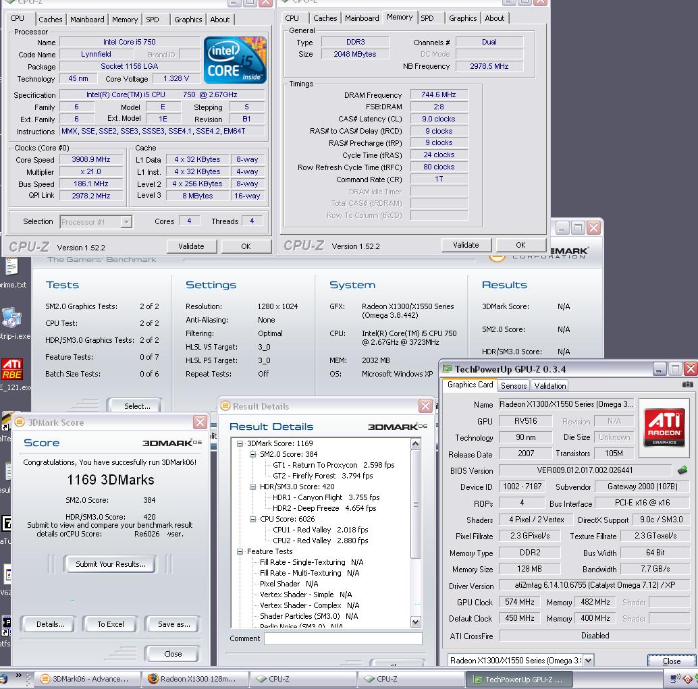Click the ATI Radeon logo in GPU-Z
The width and height of the screenshot is (698, 689).
point(664,428)
